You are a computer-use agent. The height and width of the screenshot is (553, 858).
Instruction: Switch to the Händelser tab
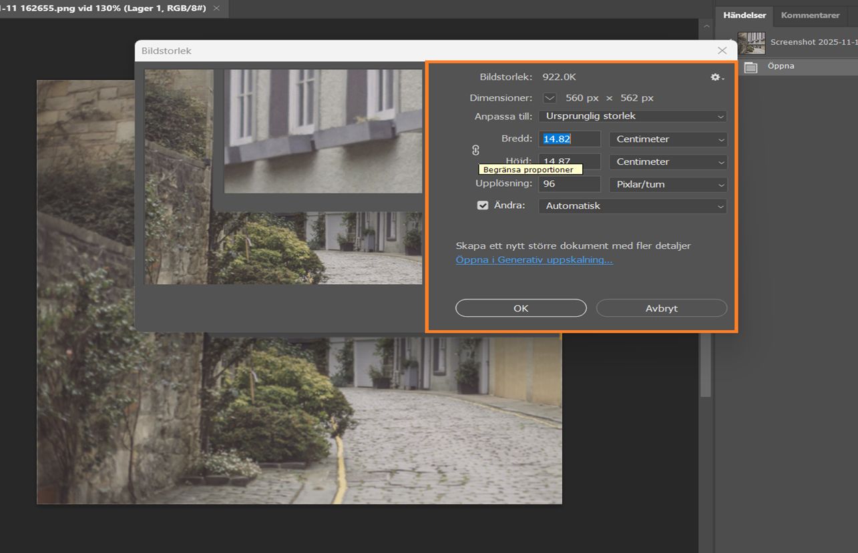coord(744,15)
